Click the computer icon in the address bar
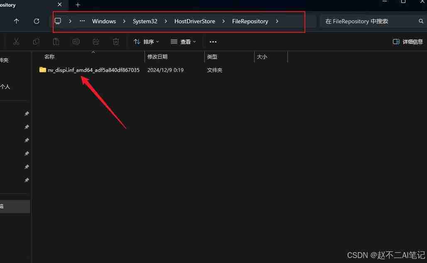 (58, 21)
